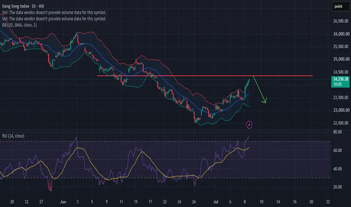The height and width of the screenshot is (207, 351).
Task: Click the 26,000.00 price axis label
Action: coord(341,34)
